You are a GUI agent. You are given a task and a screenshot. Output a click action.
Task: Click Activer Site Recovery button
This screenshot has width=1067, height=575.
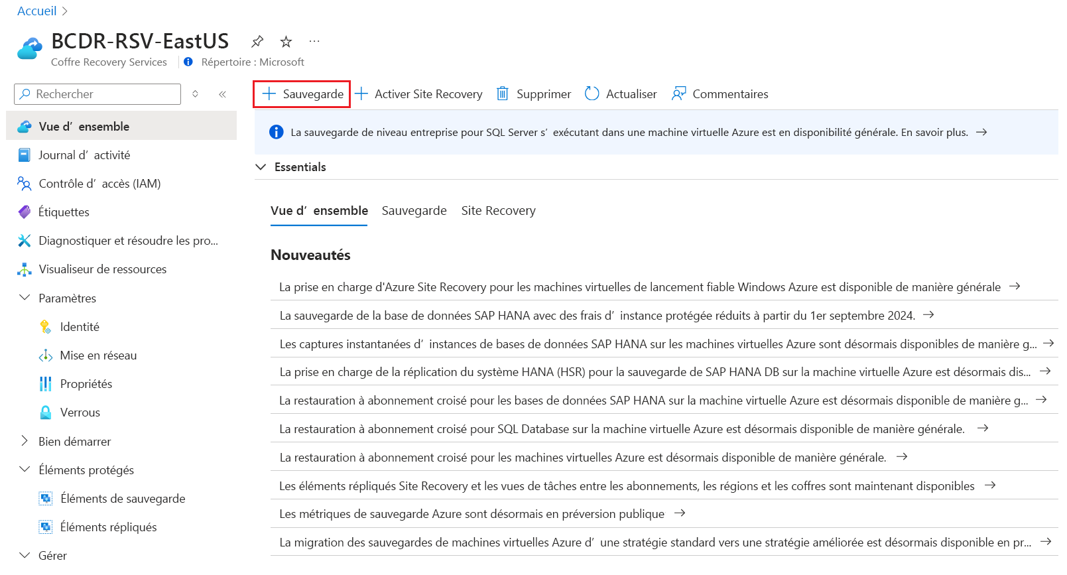point(418,94)
